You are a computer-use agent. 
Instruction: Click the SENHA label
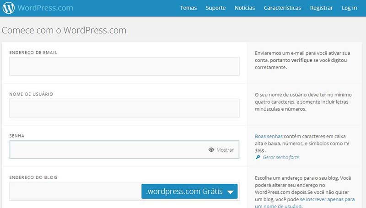[17, 136]
